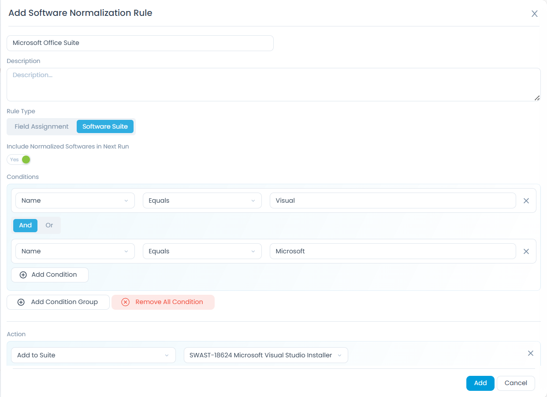Click the resize grip on the Description box
The width and height of the screenshot is (547, 397).
click(x=538, y=98)
